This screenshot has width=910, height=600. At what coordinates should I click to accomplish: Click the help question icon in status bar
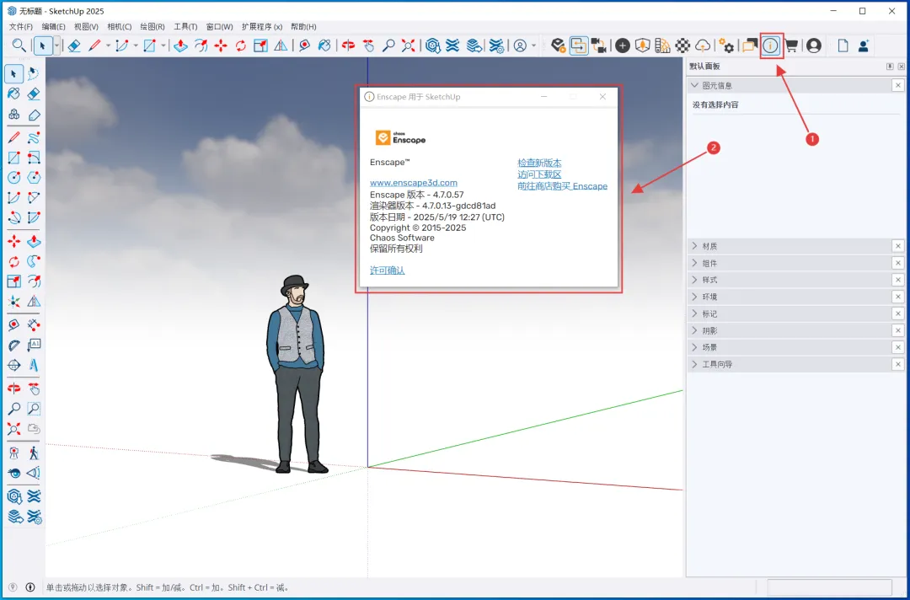pos(13,587)
